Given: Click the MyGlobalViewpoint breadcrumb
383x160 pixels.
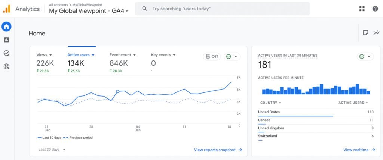Looking at the screenshot, I should [x=87, y=4].
